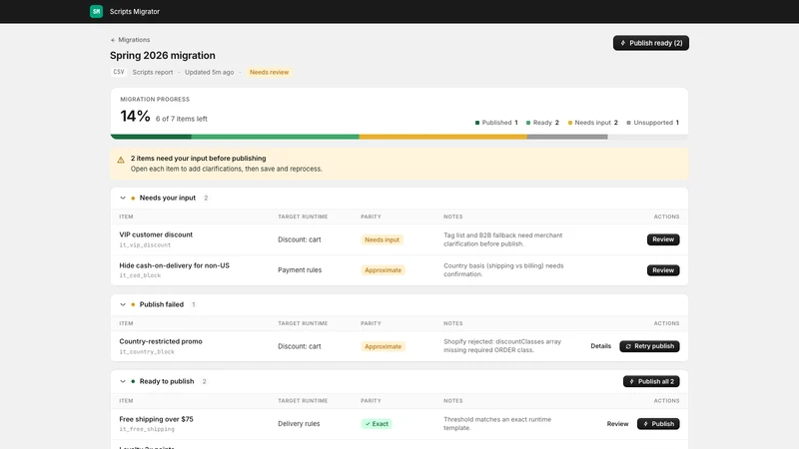Click the Delivery rules target runtime cell
Screen dimensions: 799x449
[x=299, y=423]
